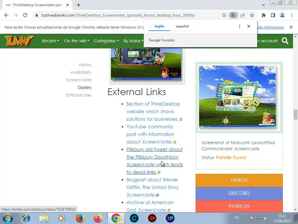
Task: Open a new tab with plus button
Action: point(79,5)
